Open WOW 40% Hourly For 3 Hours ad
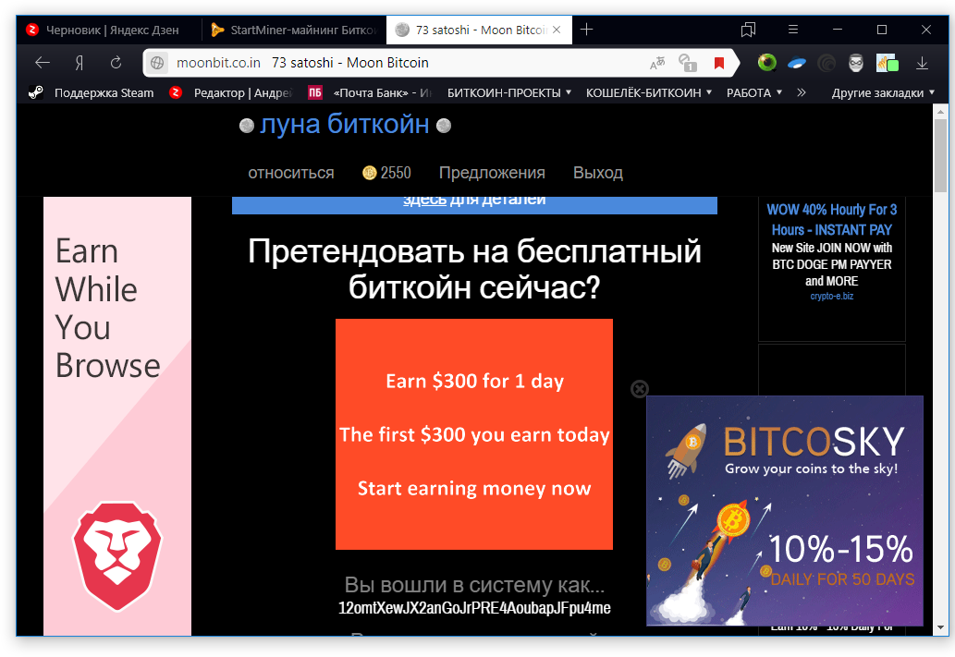This screenshot has width=955, height=657. [831, 220]
